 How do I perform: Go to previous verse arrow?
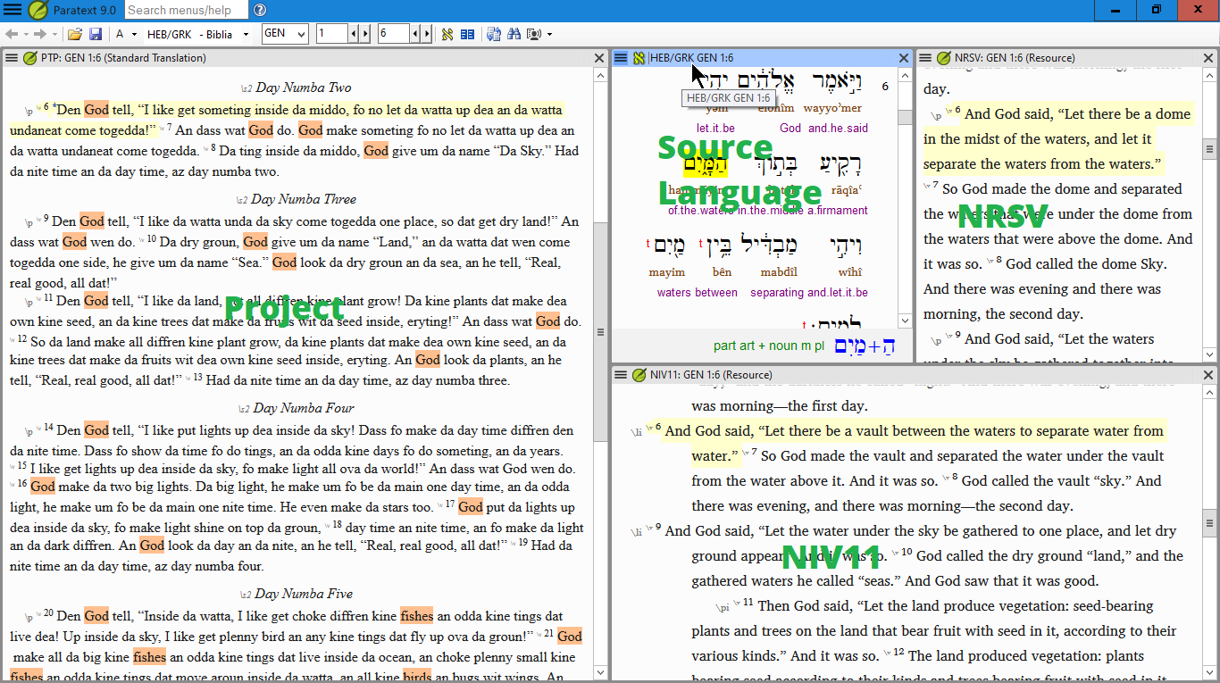(x=415, y=34)
